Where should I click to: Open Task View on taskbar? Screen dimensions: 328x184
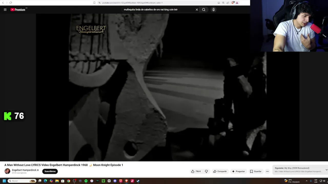pyautogui.click(x=40, y=181)
